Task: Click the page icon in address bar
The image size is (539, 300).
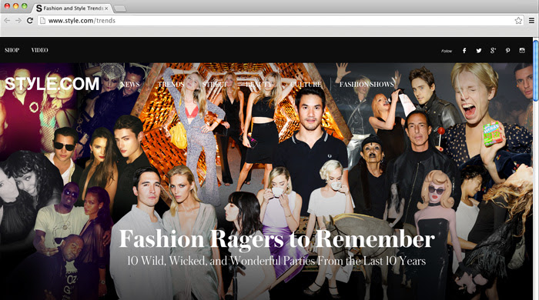Action: click(42, 21)
